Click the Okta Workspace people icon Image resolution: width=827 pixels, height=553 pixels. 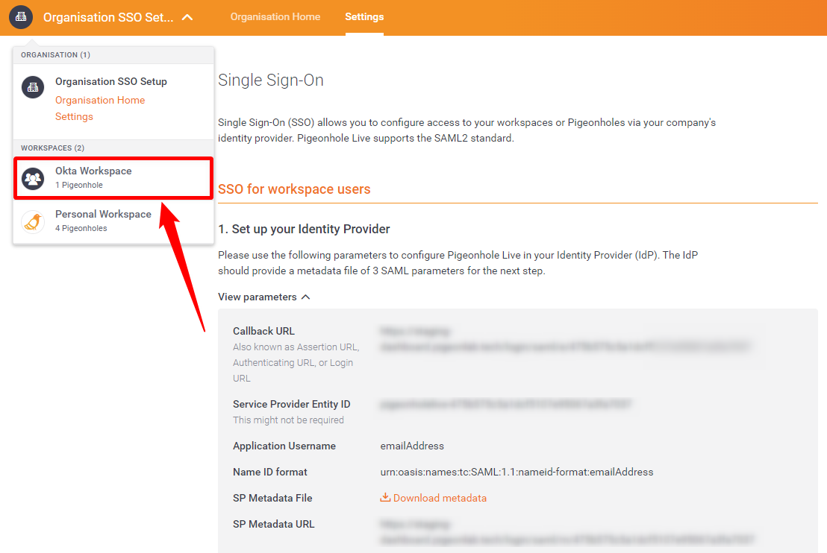pos(33,179)
